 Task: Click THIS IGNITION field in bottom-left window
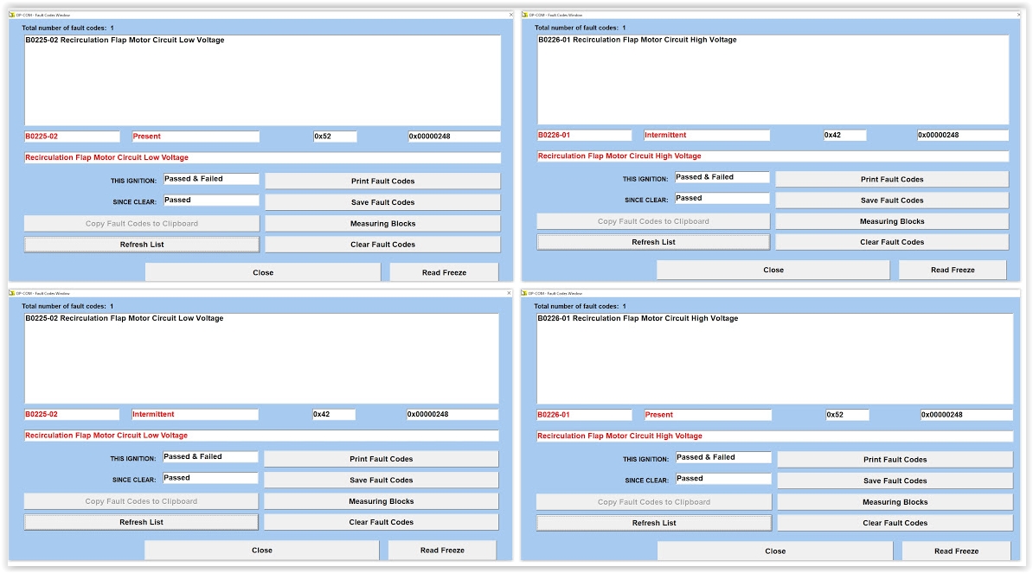[210, 457]
